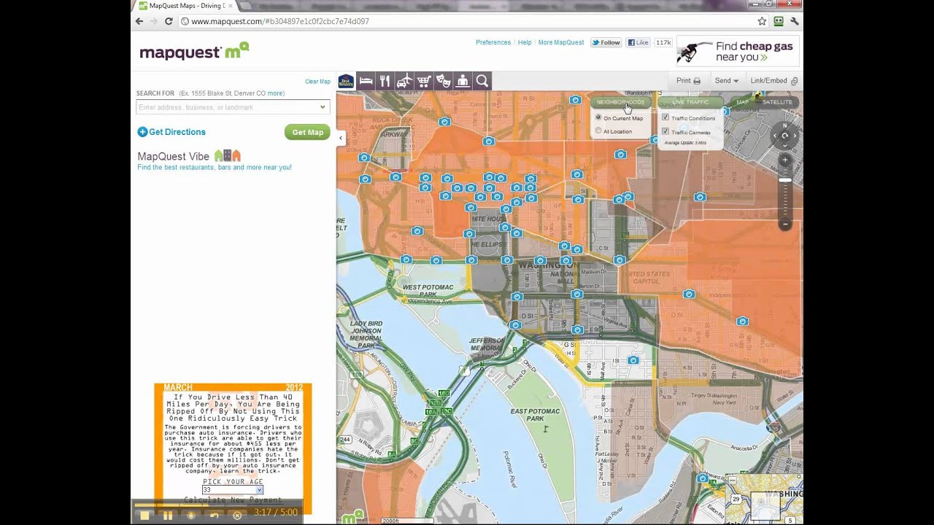The width and height of the screenshot is (934, 525).
Task: Switch to Map view
Action: [x=742, y=102]
